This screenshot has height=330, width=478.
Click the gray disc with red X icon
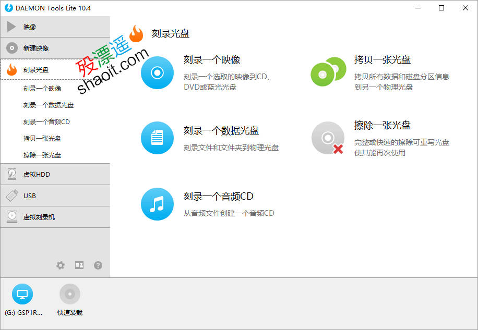click(328, 138)
